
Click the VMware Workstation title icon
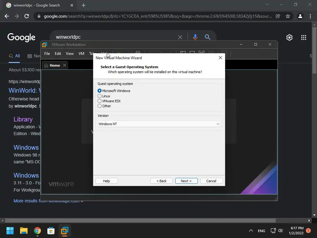tap(45, 45)
